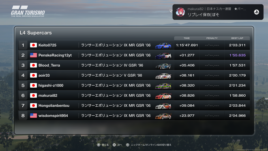Select player name Blood_Terra
Screen dimensions: 268x151
pyautogui.click(x=49, y=65)
